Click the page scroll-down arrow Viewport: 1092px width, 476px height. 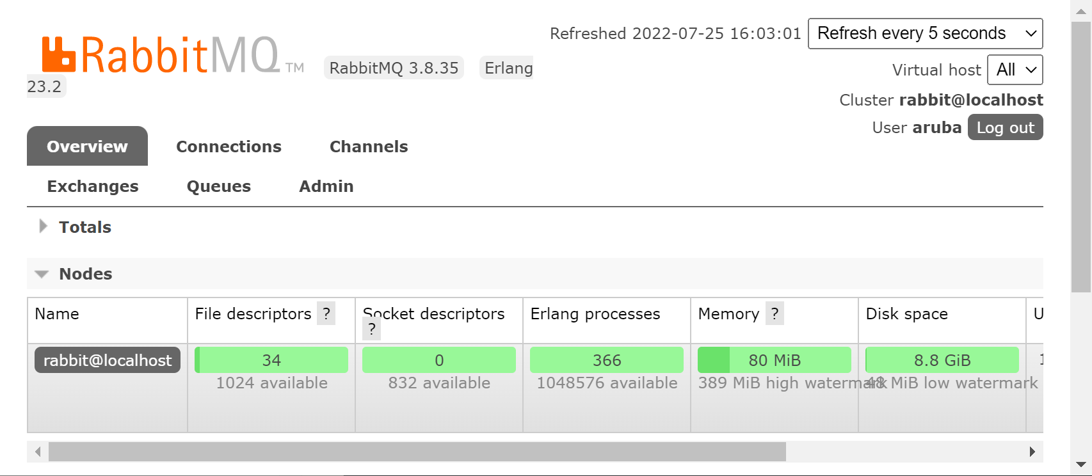pos(1081,464)
